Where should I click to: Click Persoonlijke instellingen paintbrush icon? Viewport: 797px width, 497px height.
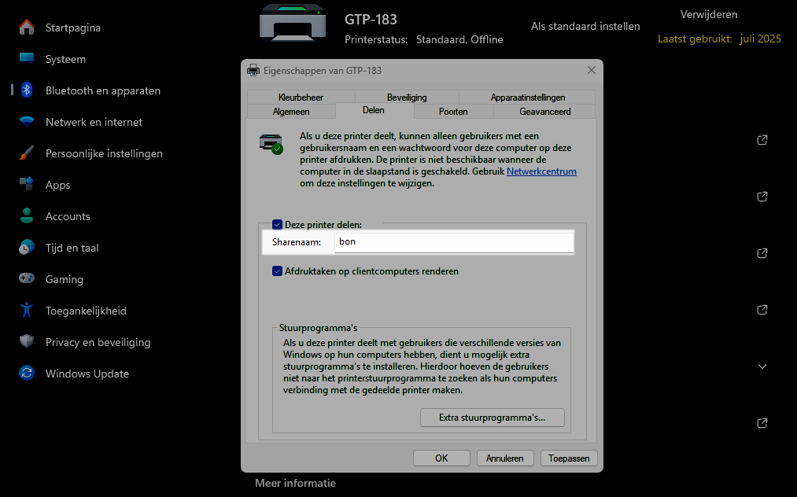(x=27, y=153)
